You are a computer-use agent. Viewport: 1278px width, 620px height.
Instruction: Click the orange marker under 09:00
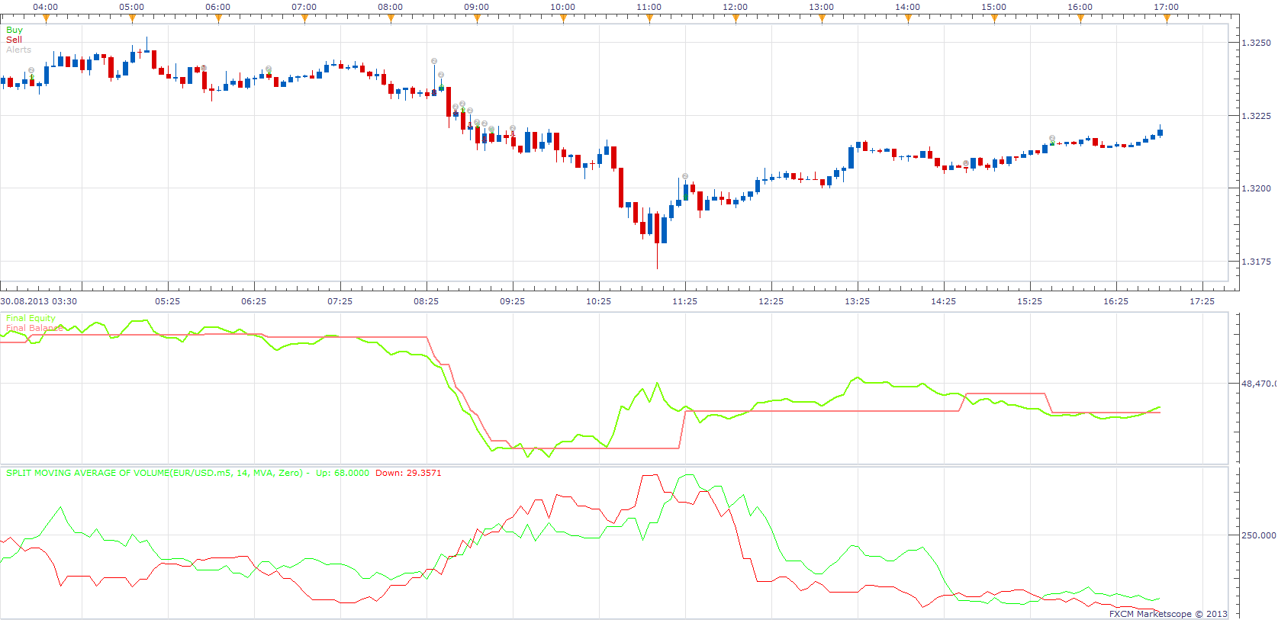point(477,19)
